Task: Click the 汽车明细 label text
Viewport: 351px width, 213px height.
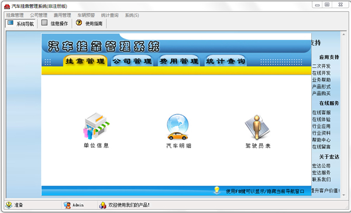Action: (x=178, y=146)
